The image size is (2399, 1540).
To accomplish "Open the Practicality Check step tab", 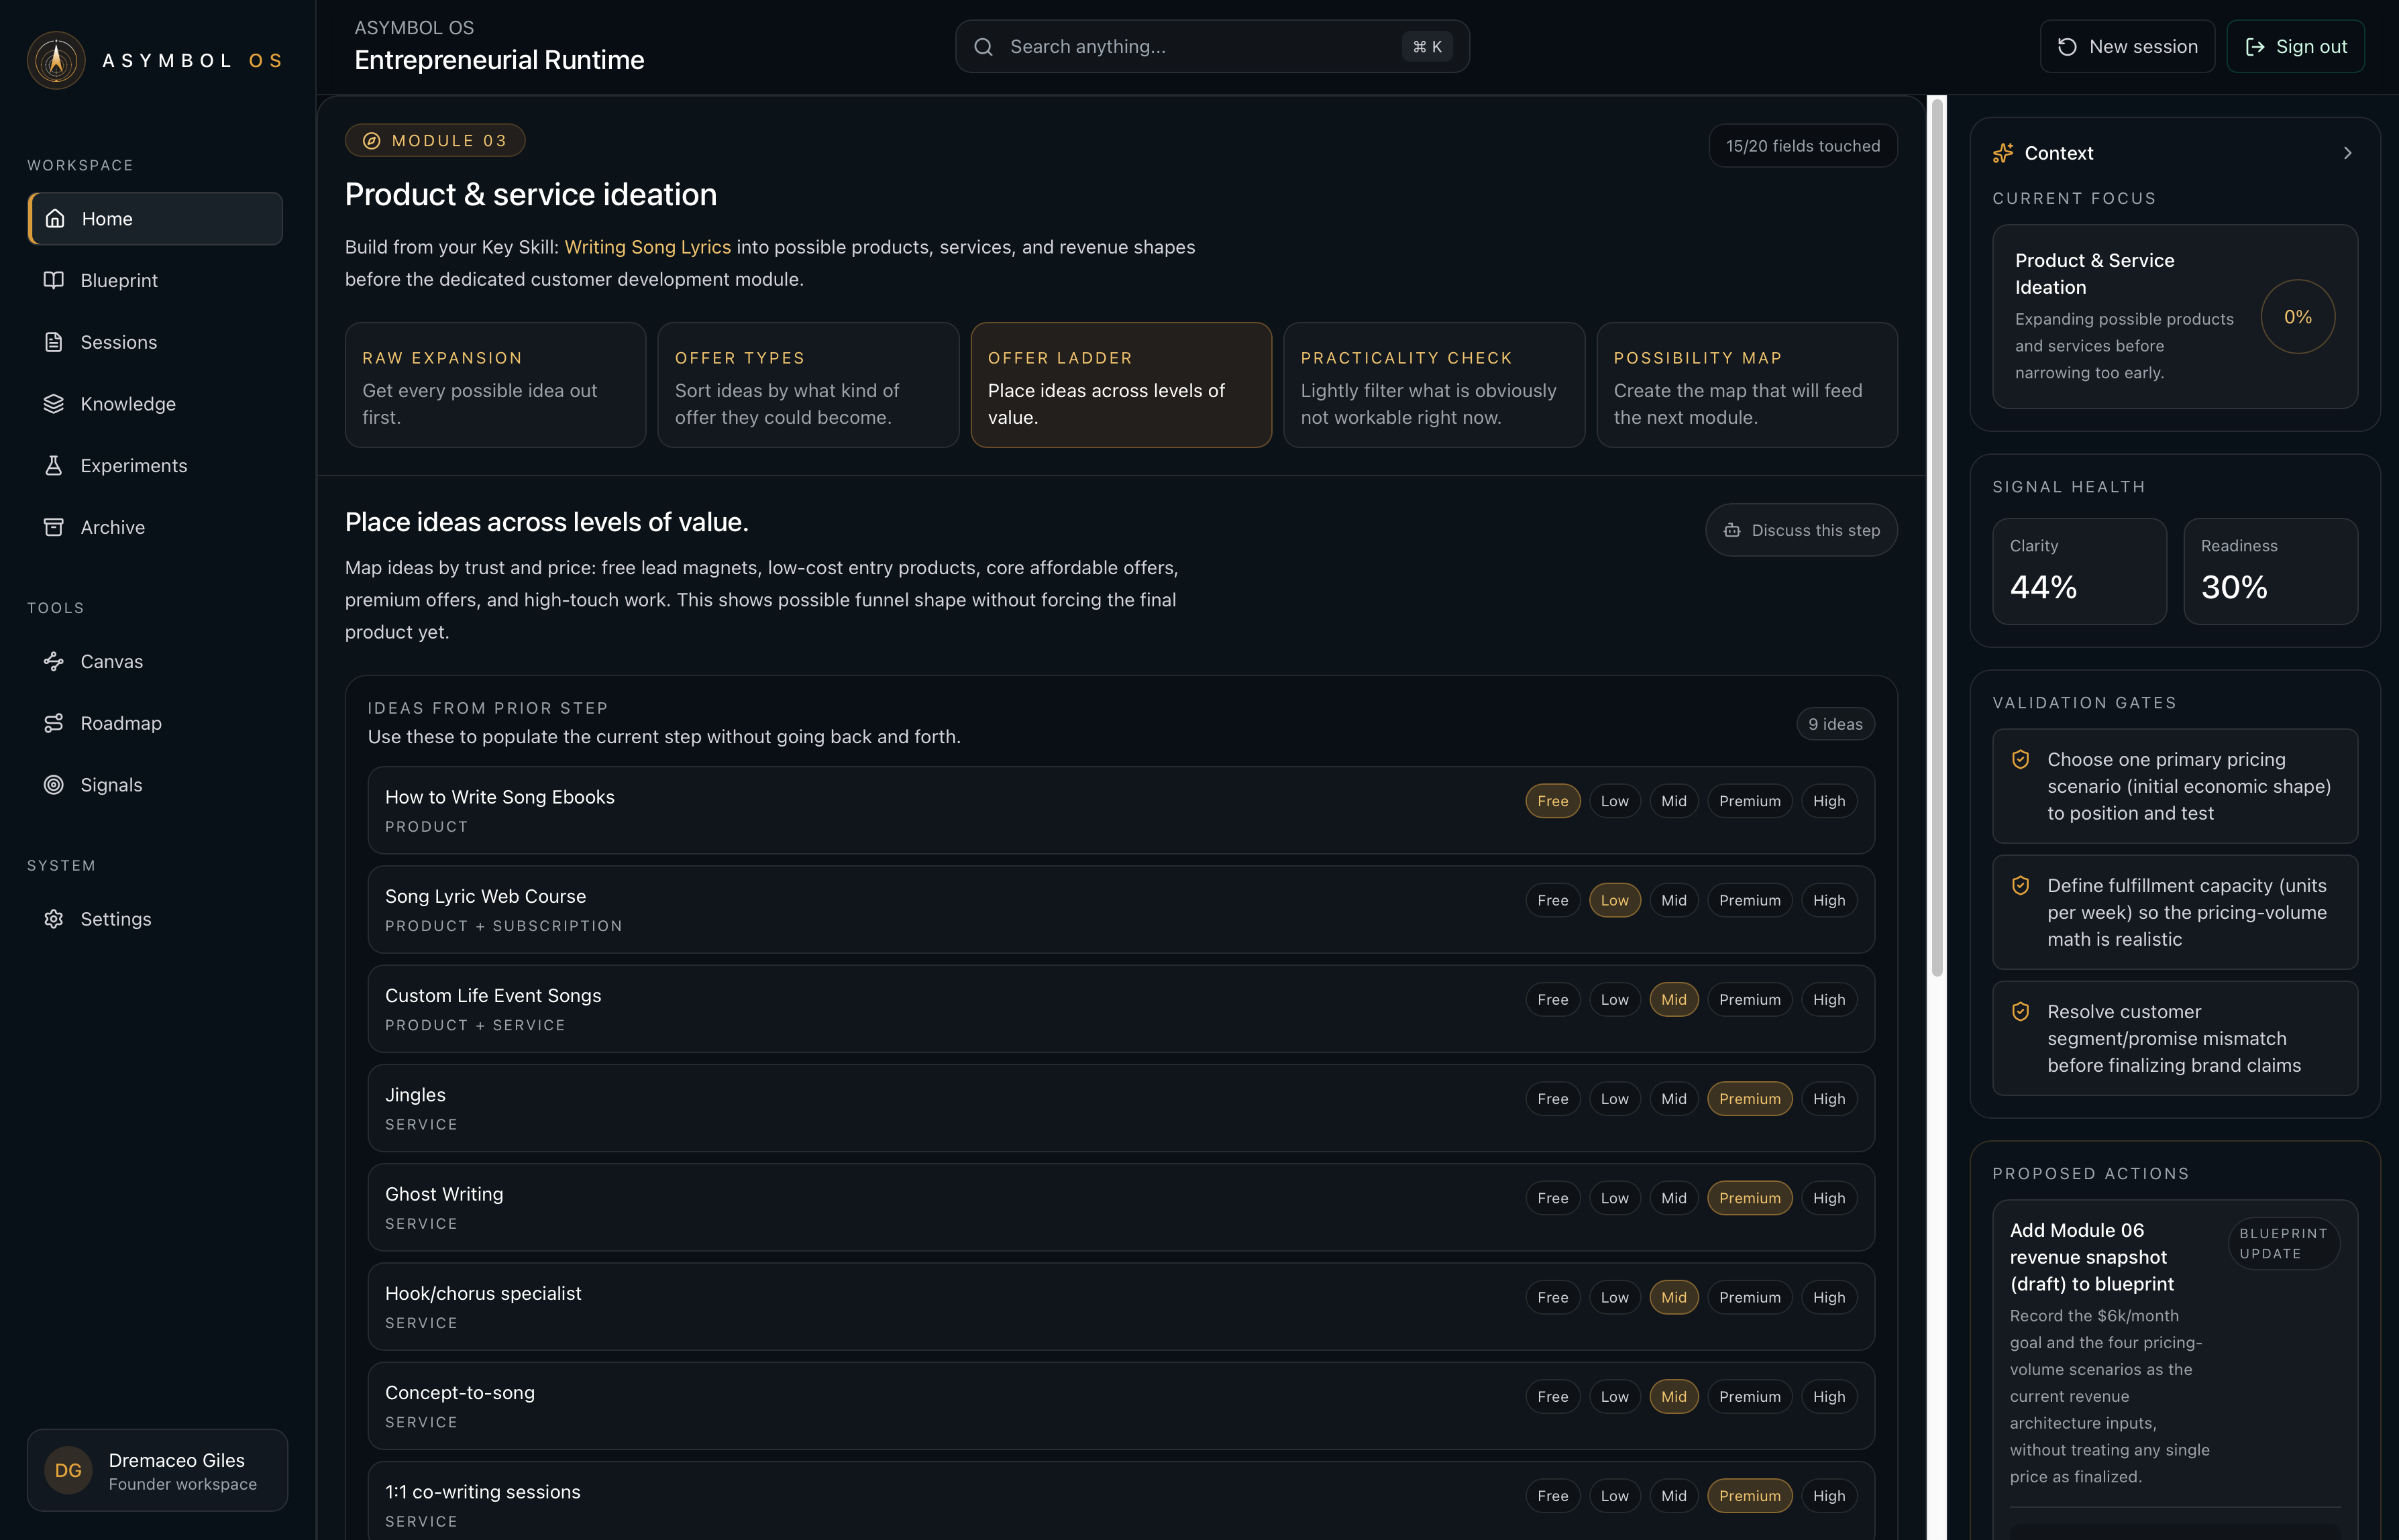I will [x=1434, y=385].
